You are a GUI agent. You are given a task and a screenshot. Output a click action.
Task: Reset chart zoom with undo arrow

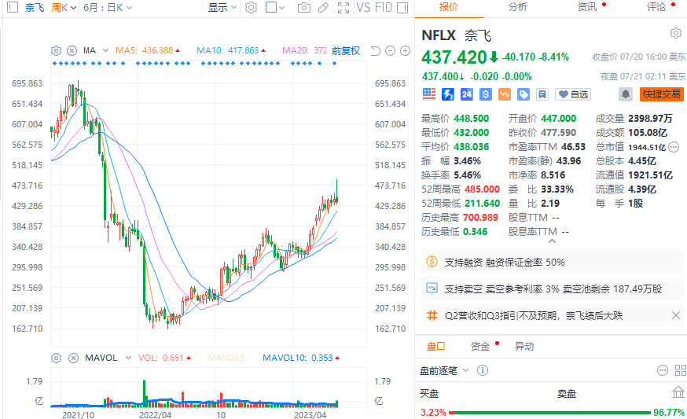pyautogui.click(x=375, y=51)
